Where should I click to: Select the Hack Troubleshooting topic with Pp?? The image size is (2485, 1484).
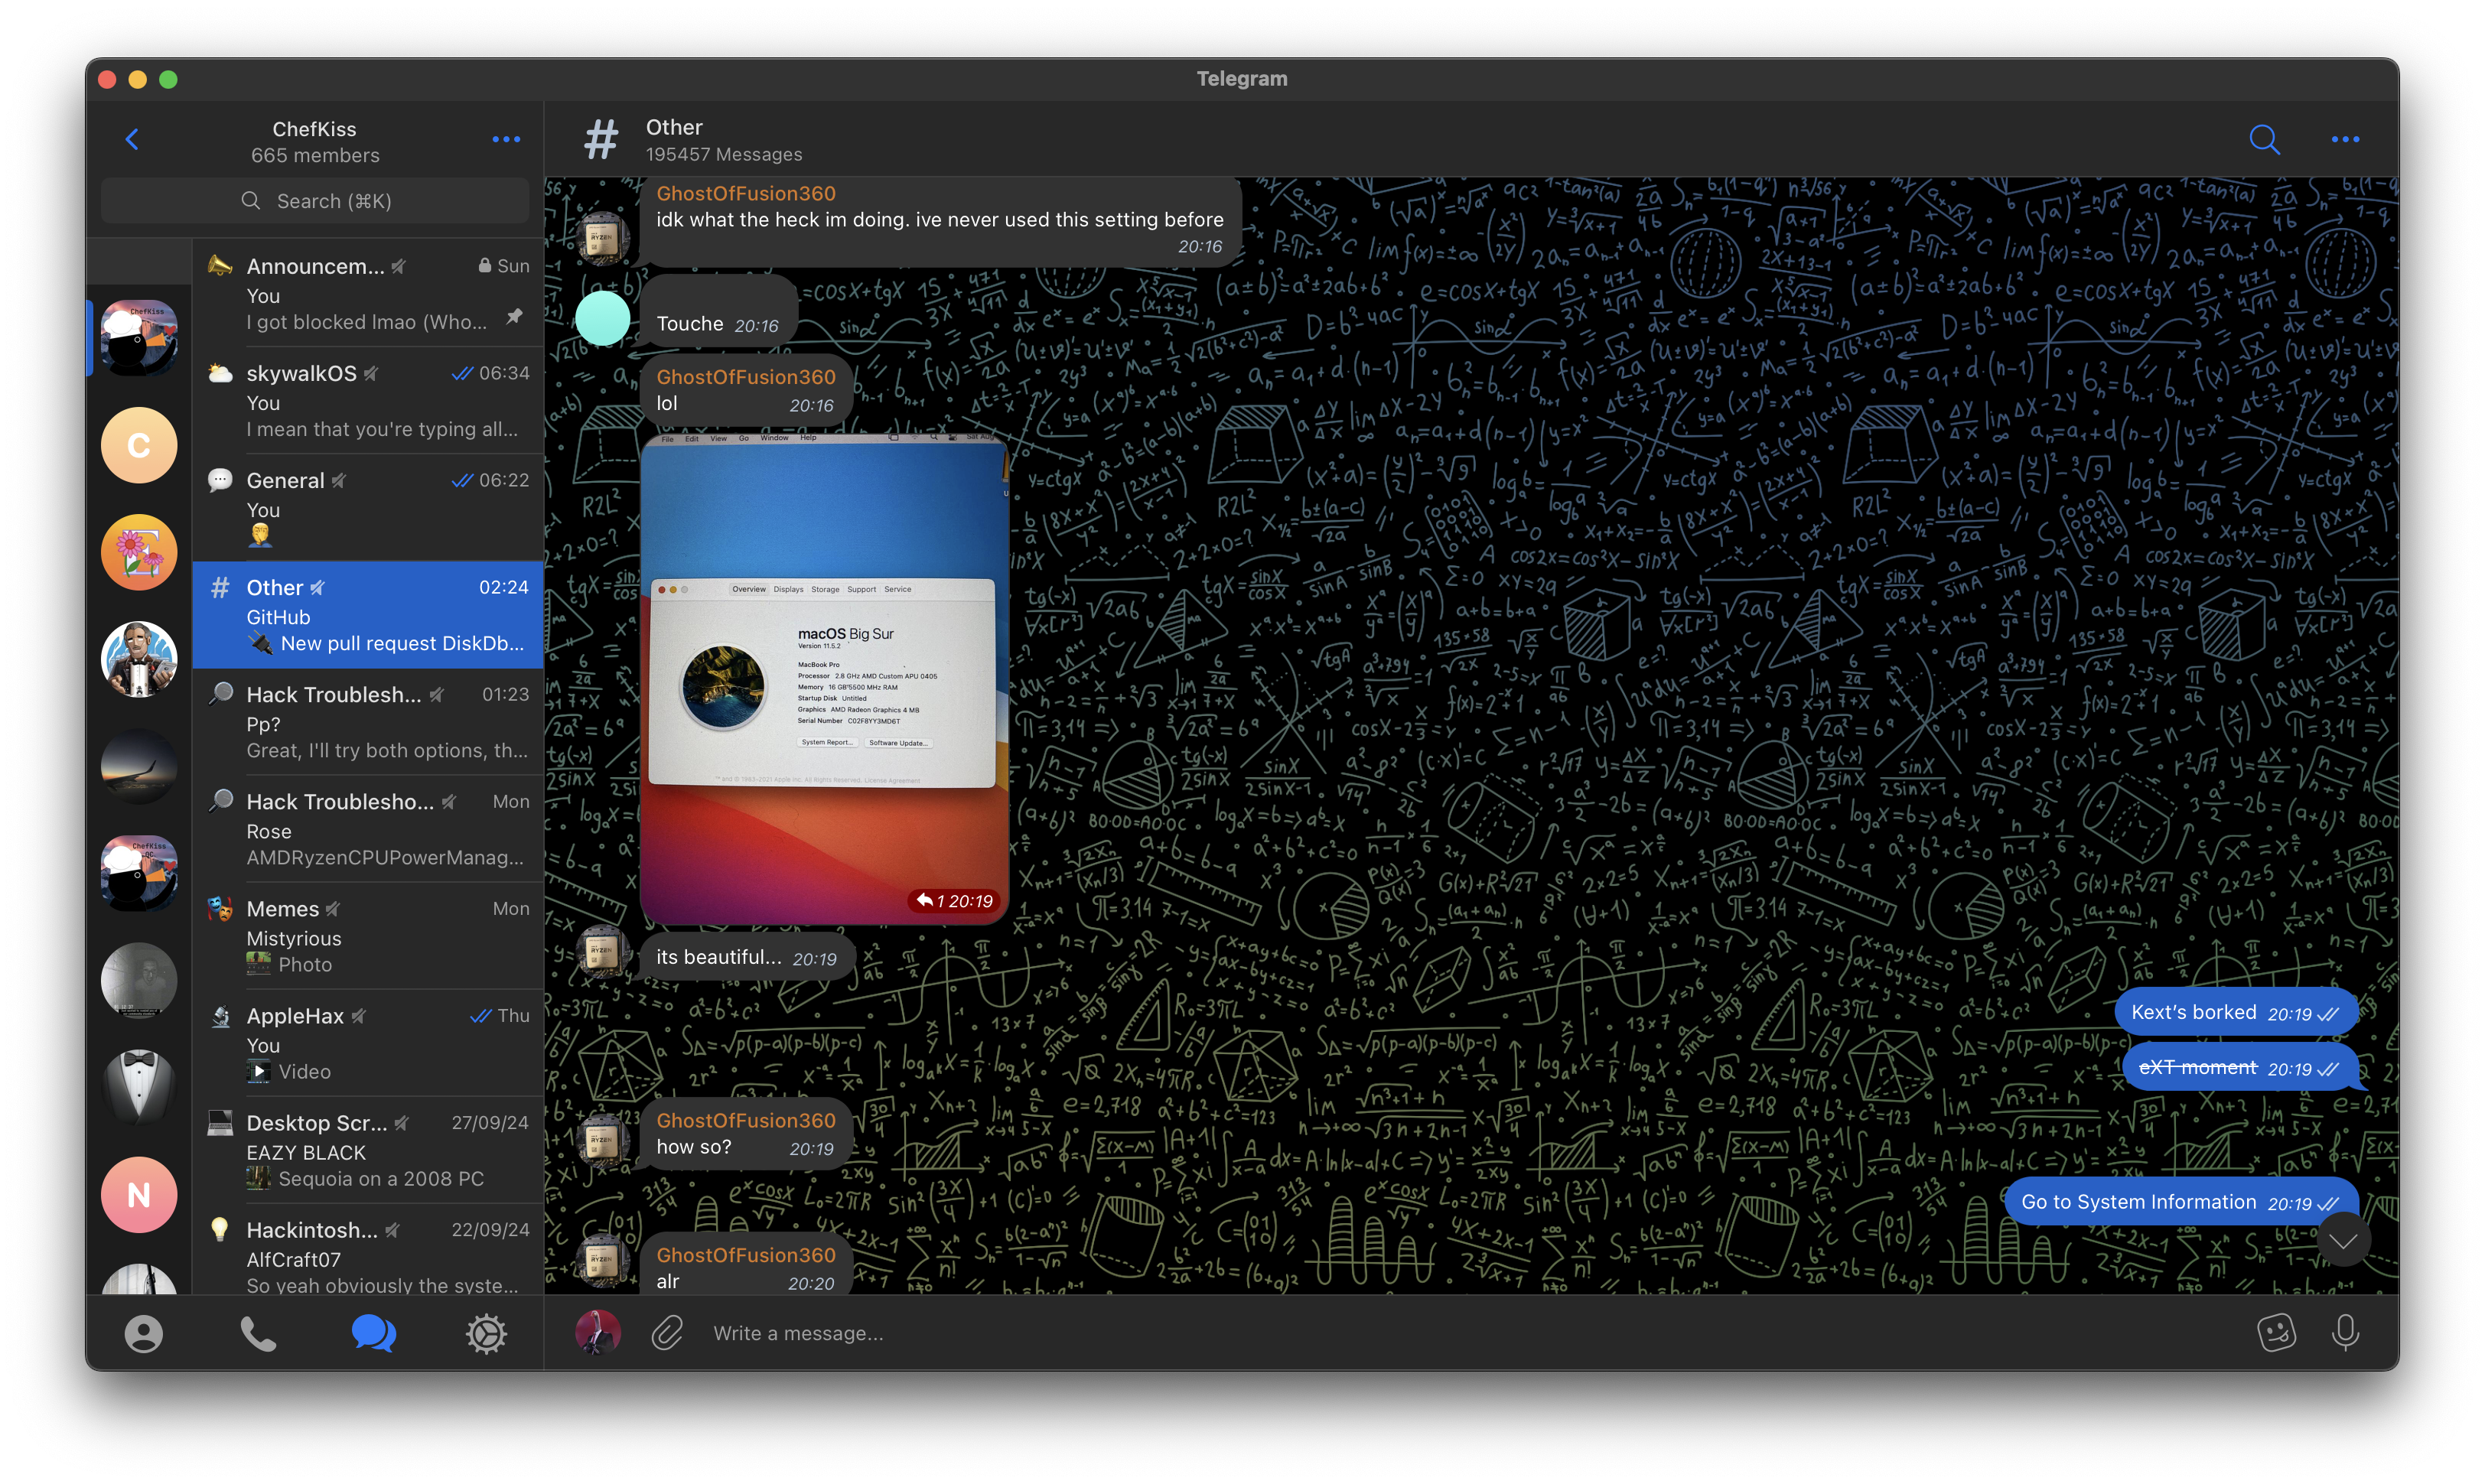pos(368,722)
